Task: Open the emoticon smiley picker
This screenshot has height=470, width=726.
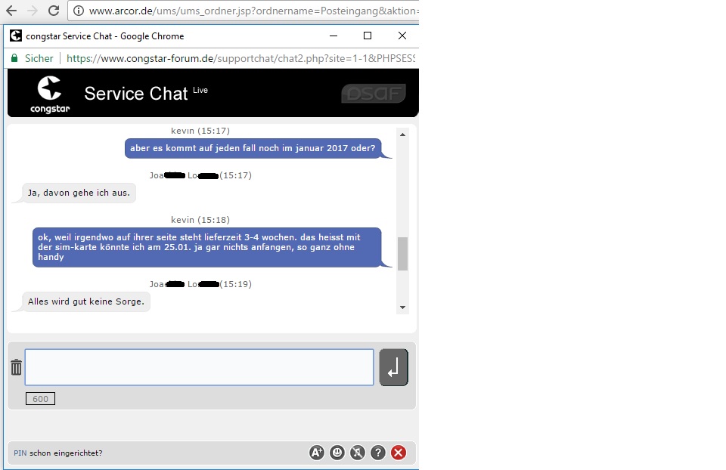Action: click(x=337, y=453)
